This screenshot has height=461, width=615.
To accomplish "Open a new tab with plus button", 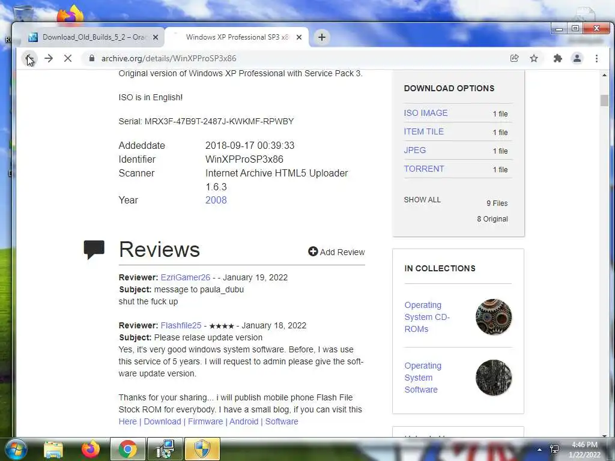I will [x=322, y=37].
